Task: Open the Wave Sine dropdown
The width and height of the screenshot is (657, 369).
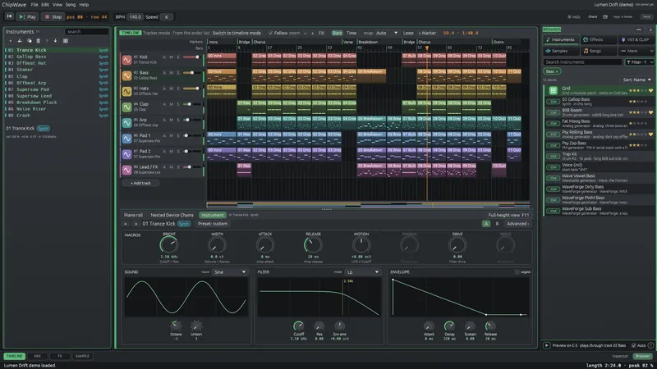Action: click(231, 272)
